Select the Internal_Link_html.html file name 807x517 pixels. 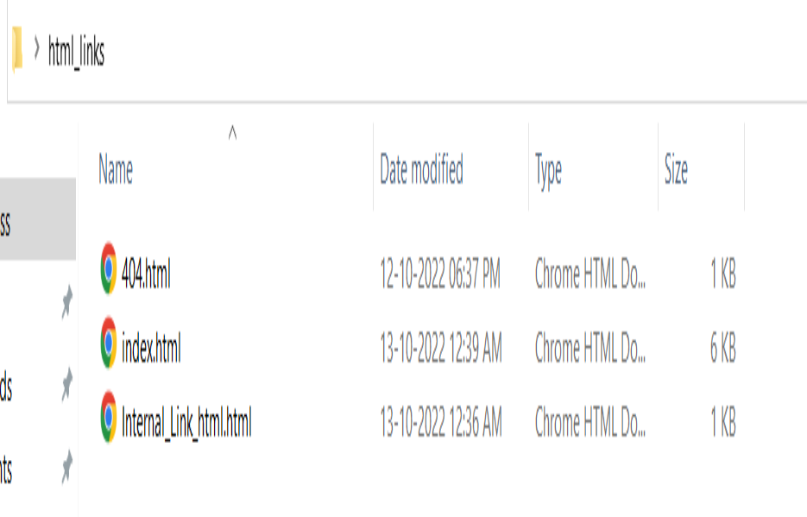186,422
